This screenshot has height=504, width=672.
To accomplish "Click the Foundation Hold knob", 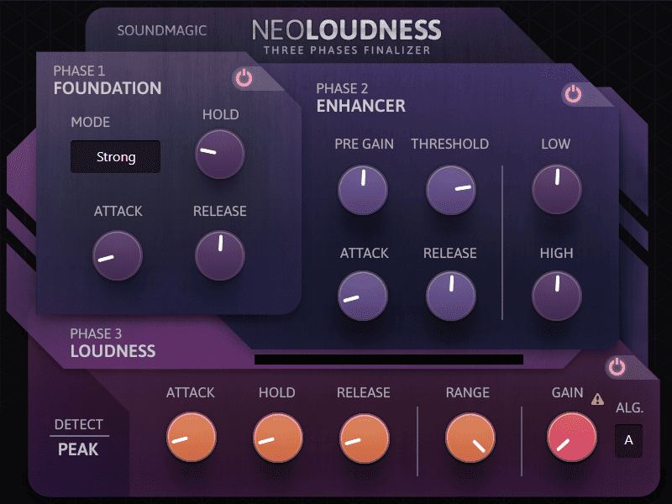I will point(220,155).
